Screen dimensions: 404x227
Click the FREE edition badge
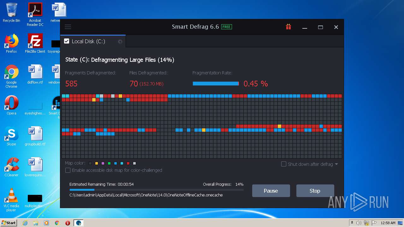point(227,27)
